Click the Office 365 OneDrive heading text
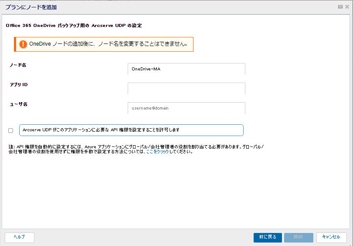This screenshot has height=246, width=353. click(74, 26)
